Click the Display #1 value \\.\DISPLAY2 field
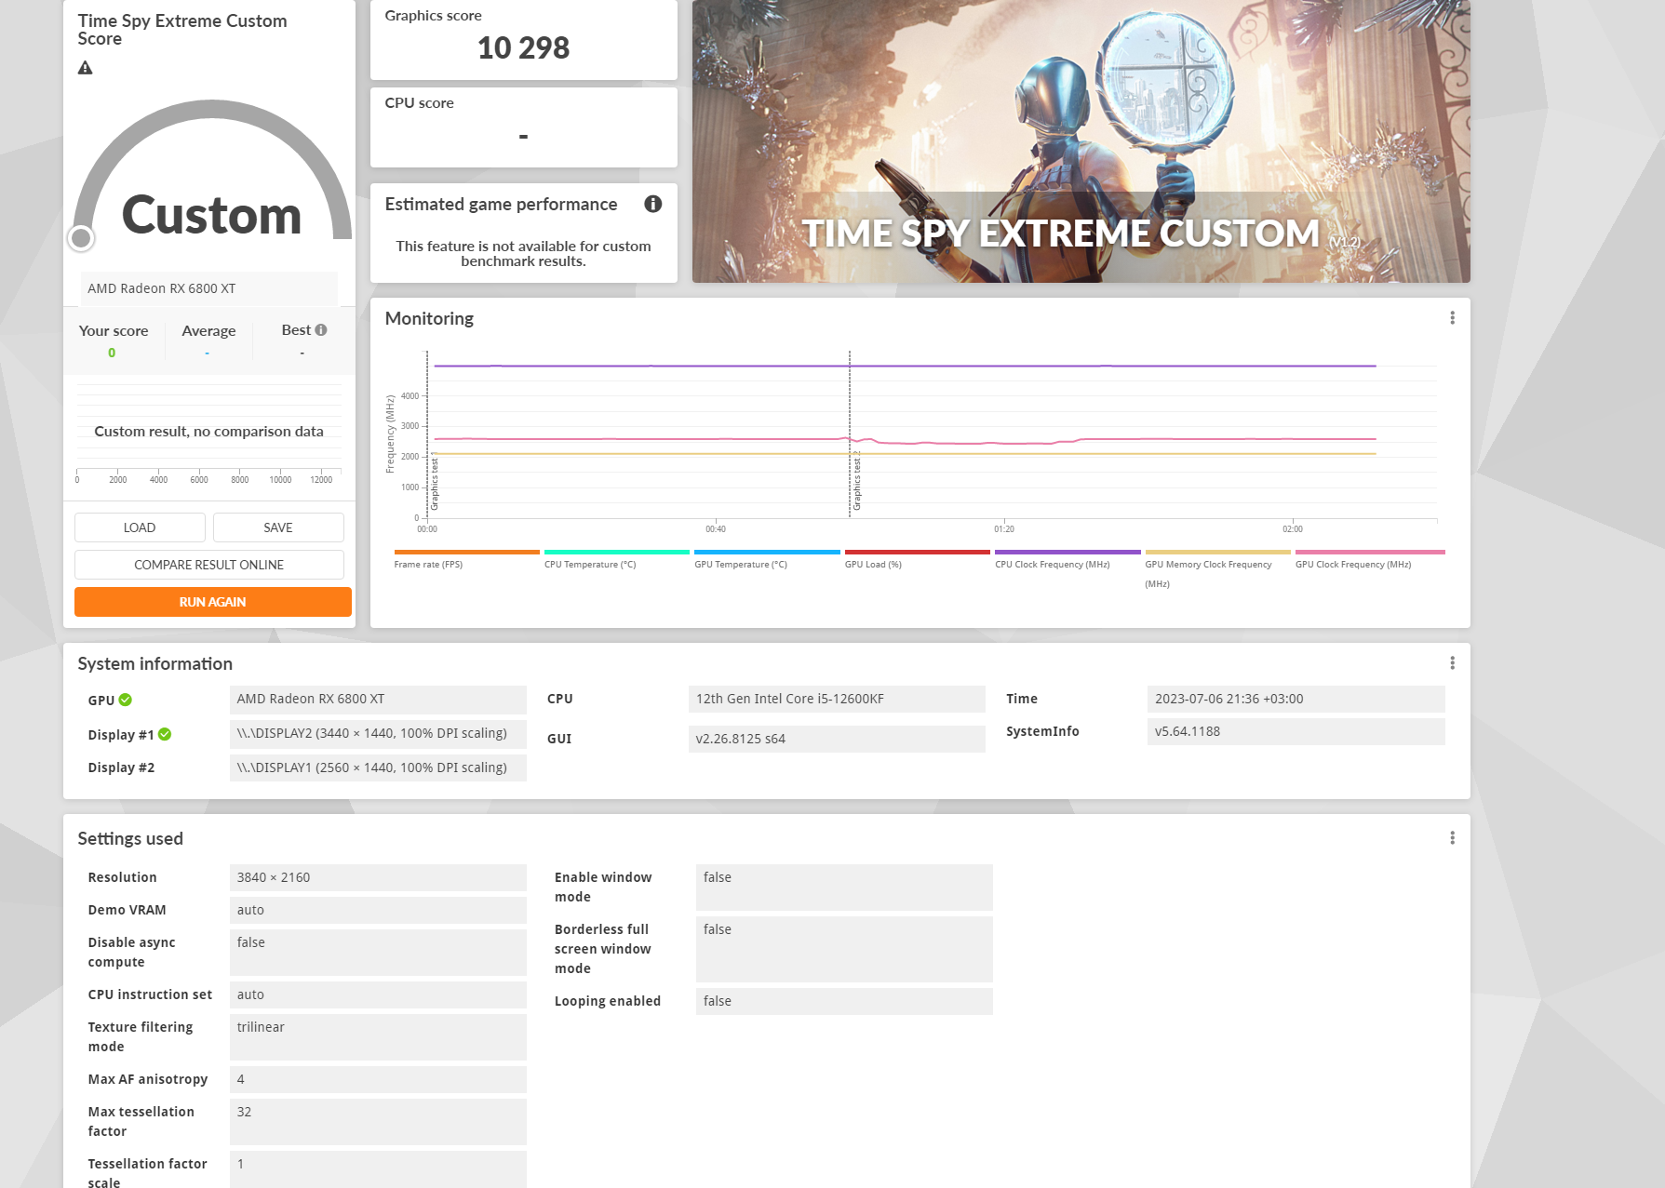The width and height of the screenshot is (1665, 1188). [x=378, y=733]
